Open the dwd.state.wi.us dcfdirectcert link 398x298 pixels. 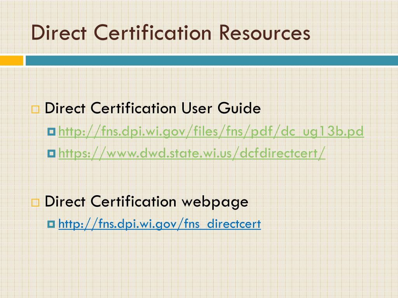pyautogui.click(x=192, y=153)
